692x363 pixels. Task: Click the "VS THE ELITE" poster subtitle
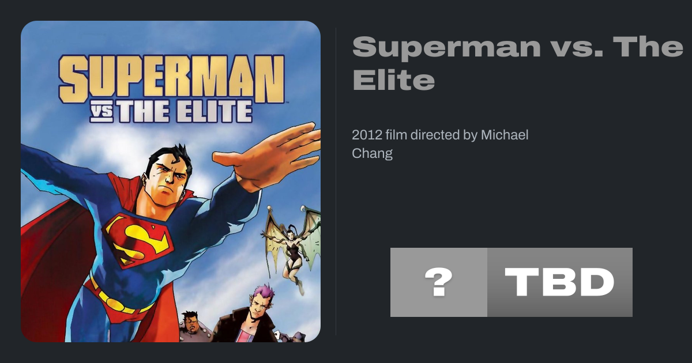[171, 112]
